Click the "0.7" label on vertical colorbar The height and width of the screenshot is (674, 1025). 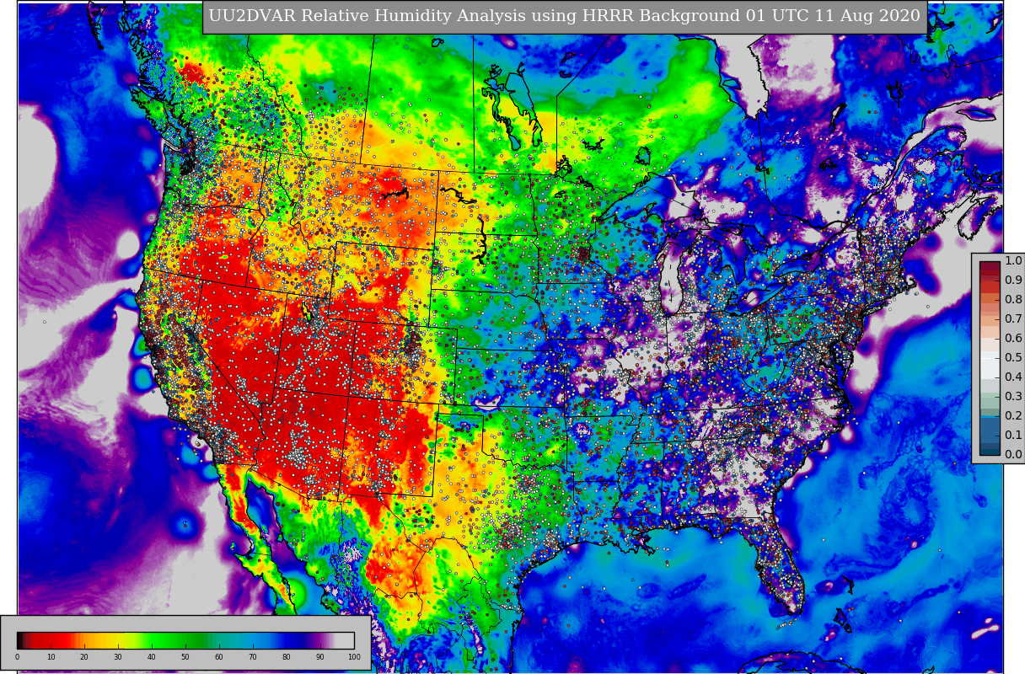[1013, 319]
